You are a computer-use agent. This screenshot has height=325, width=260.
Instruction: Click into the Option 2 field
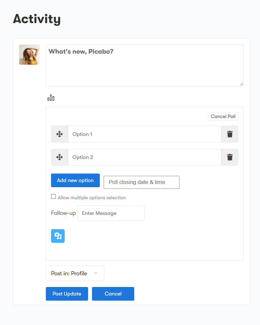pyautogui.click(x=145, y=157)
